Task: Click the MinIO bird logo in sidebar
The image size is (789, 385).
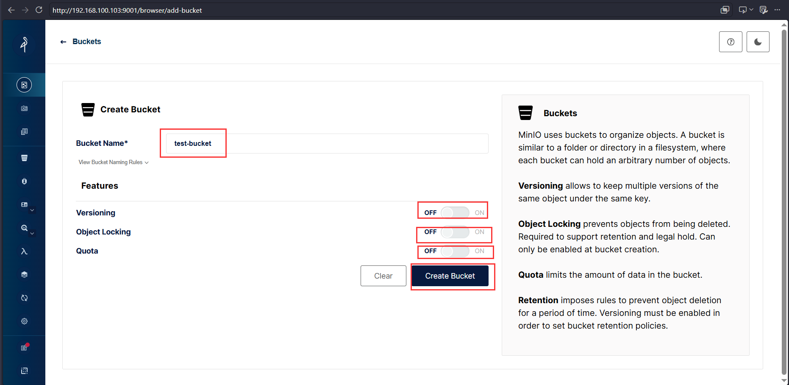Action: click(24, 44)
